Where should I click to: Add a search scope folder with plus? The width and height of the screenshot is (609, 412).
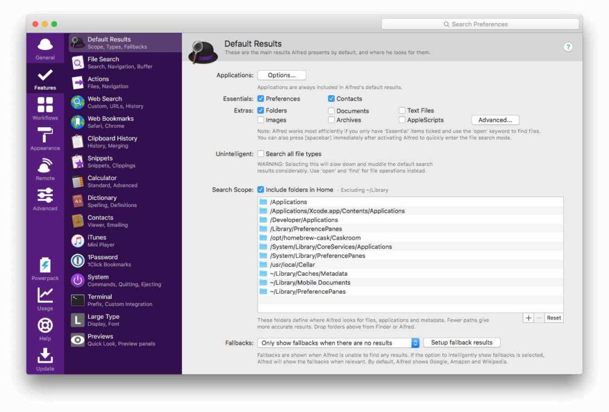point(528,317)
